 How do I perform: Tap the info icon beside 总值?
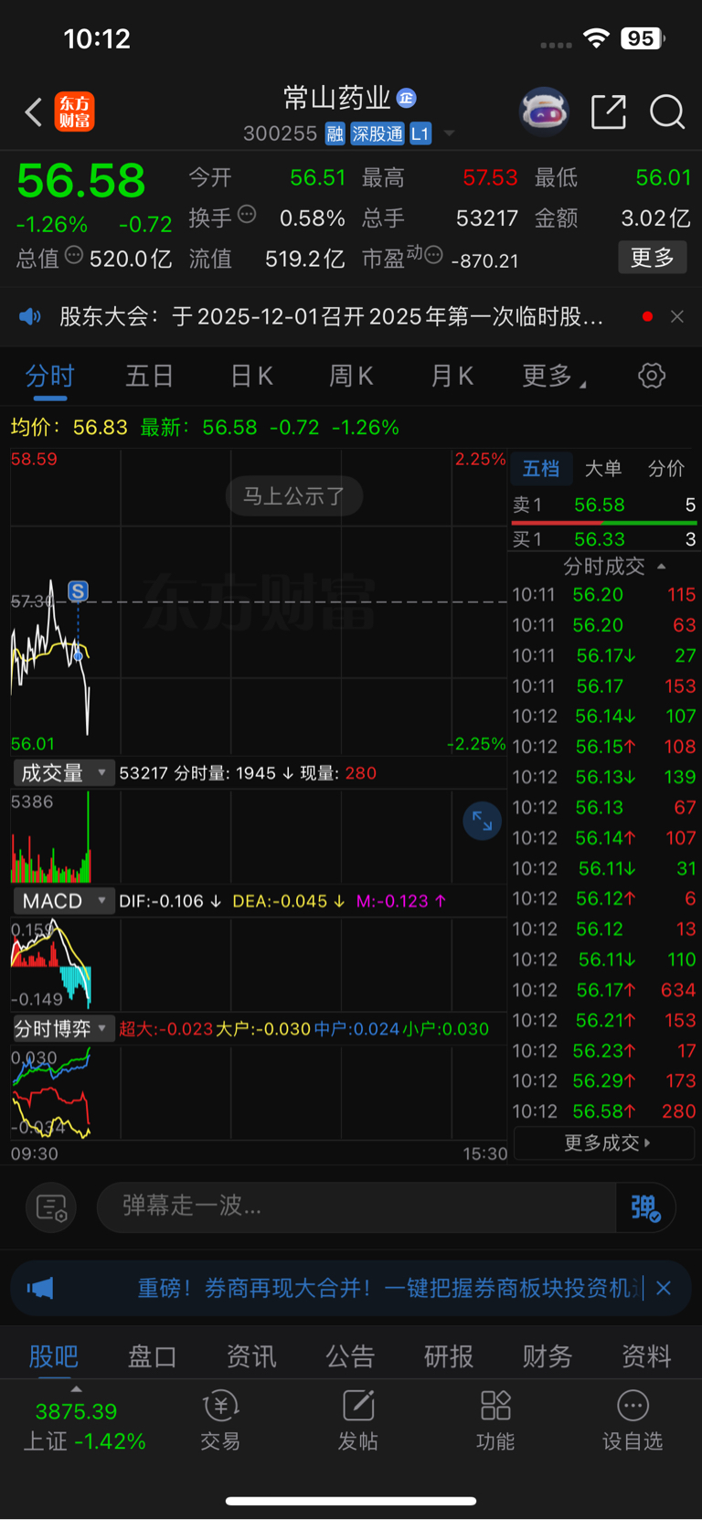74,255
